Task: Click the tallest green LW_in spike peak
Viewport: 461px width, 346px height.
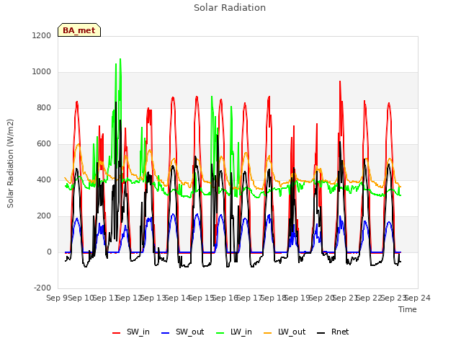Action: [x=120, y=59]
